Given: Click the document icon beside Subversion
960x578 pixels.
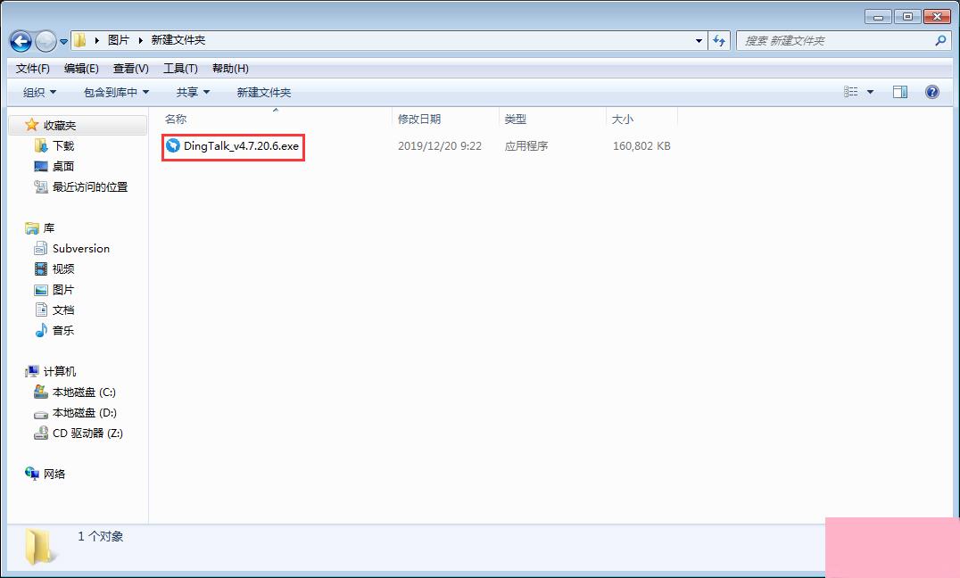Looking at the screenshot, I should (41, 248).
